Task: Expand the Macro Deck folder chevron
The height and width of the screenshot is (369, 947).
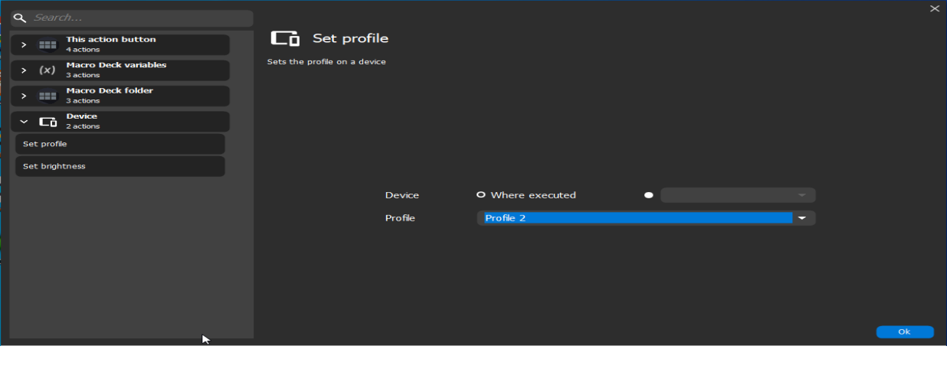Action: 24,96
